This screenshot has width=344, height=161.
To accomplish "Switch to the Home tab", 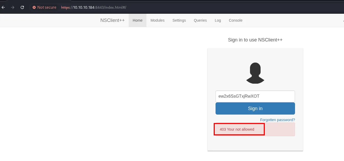I will 137,20.
